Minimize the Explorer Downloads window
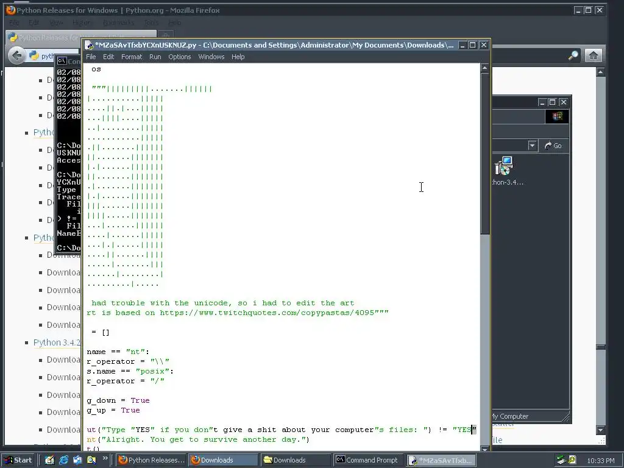This screenshot has width=624, height=468. (x=542, y=102)
